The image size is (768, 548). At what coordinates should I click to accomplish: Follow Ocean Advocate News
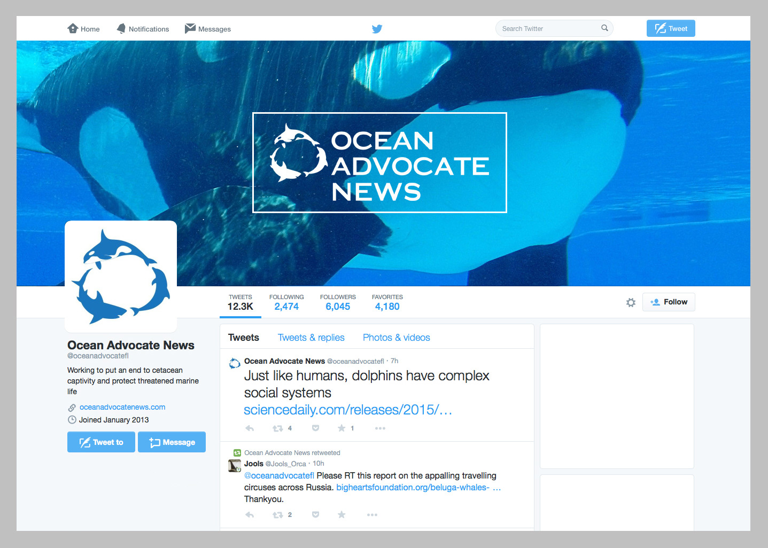(x=669, y=302)
